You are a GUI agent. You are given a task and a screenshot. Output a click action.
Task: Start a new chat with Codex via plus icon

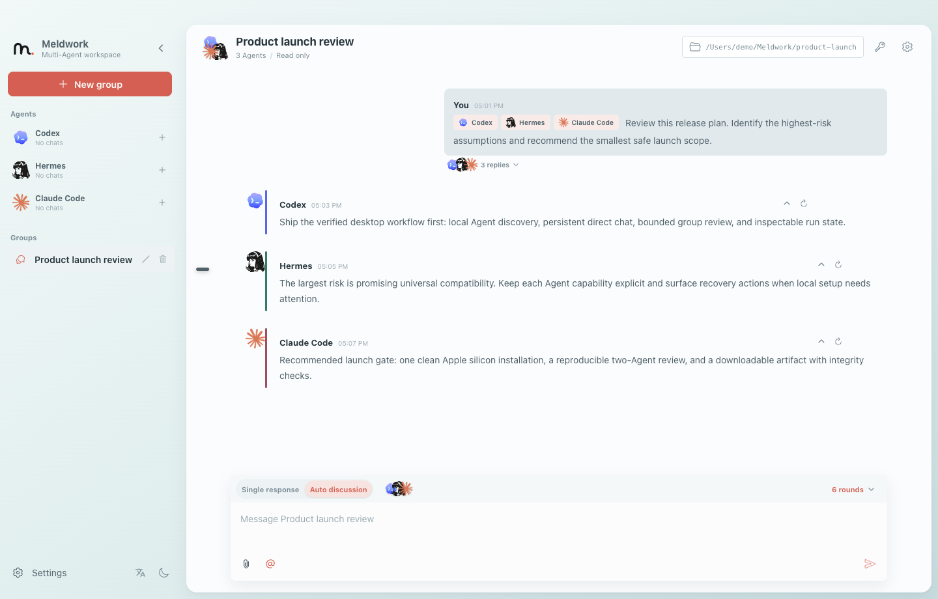click(x=162, y=137)
